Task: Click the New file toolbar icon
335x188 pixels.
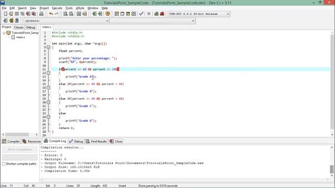Action: pos(6,14)
